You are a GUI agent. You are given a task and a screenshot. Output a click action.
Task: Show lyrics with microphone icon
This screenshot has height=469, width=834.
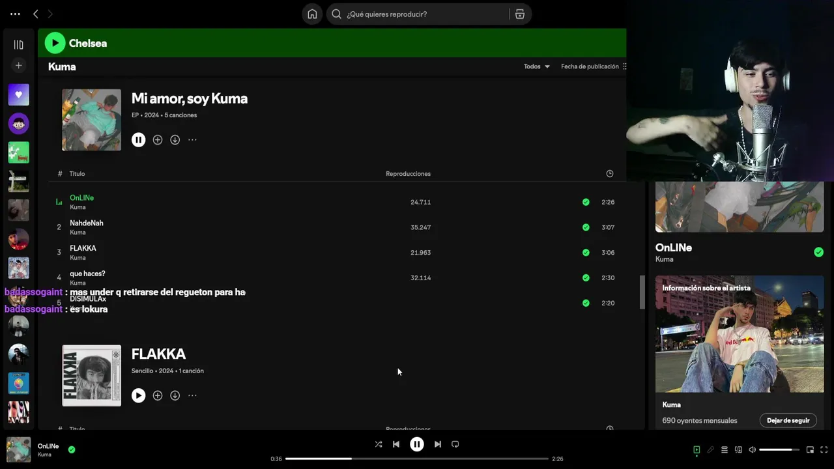tap(711, 449)
